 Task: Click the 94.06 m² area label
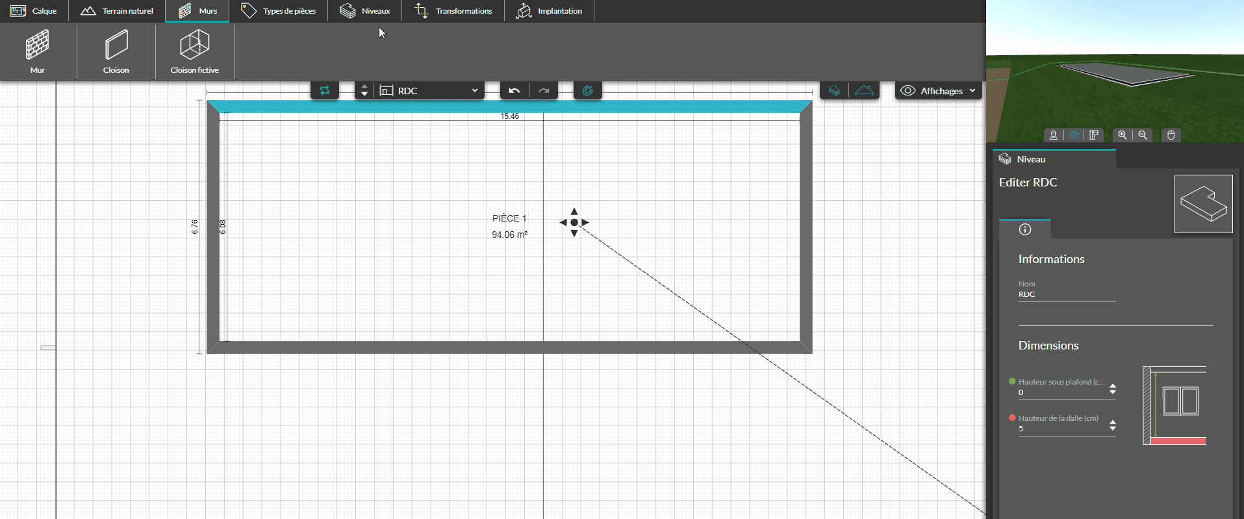point(509,234)
